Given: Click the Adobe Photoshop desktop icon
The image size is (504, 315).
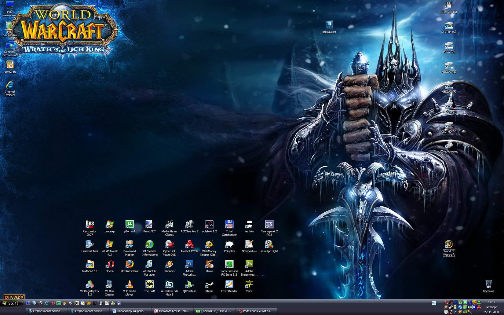Looking at the screenshot, I should coord(189,265).
